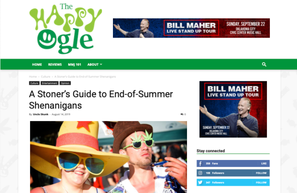
Task: Open the search magnifier icon
Action: point(264,64)
